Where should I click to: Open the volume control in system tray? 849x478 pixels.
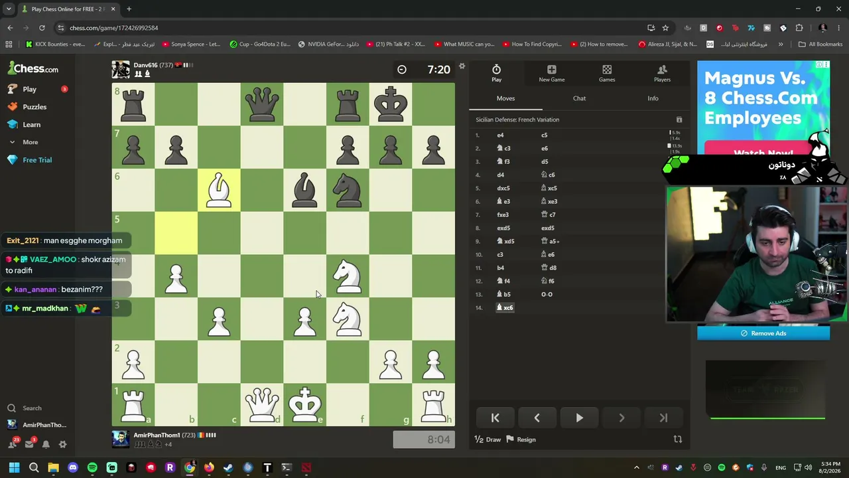808,467
